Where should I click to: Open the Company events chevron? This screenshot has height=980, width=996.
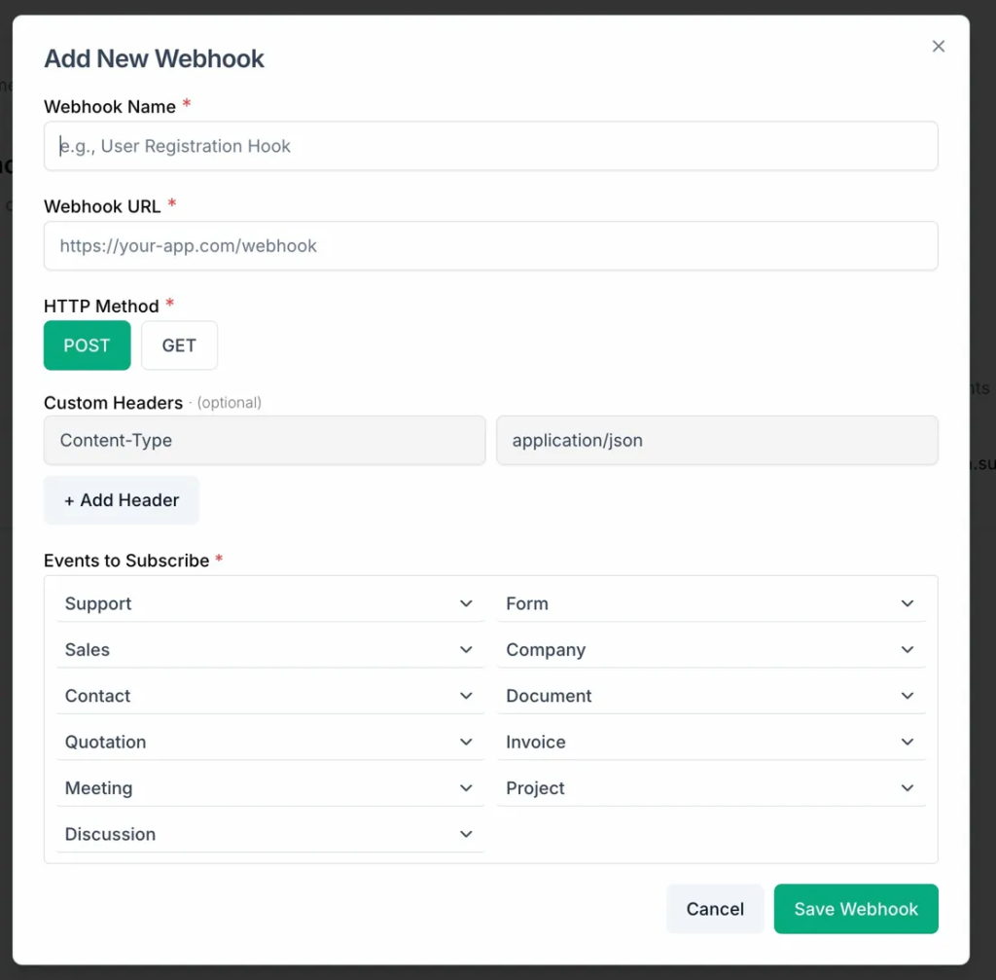click(907, 649)
